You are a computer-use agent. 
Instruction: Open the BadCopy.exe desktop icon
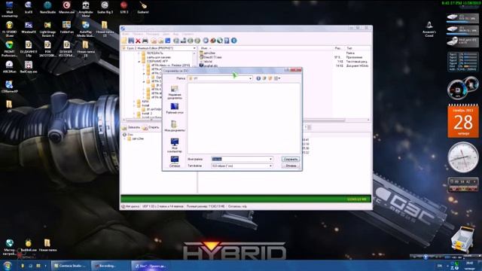29,67
